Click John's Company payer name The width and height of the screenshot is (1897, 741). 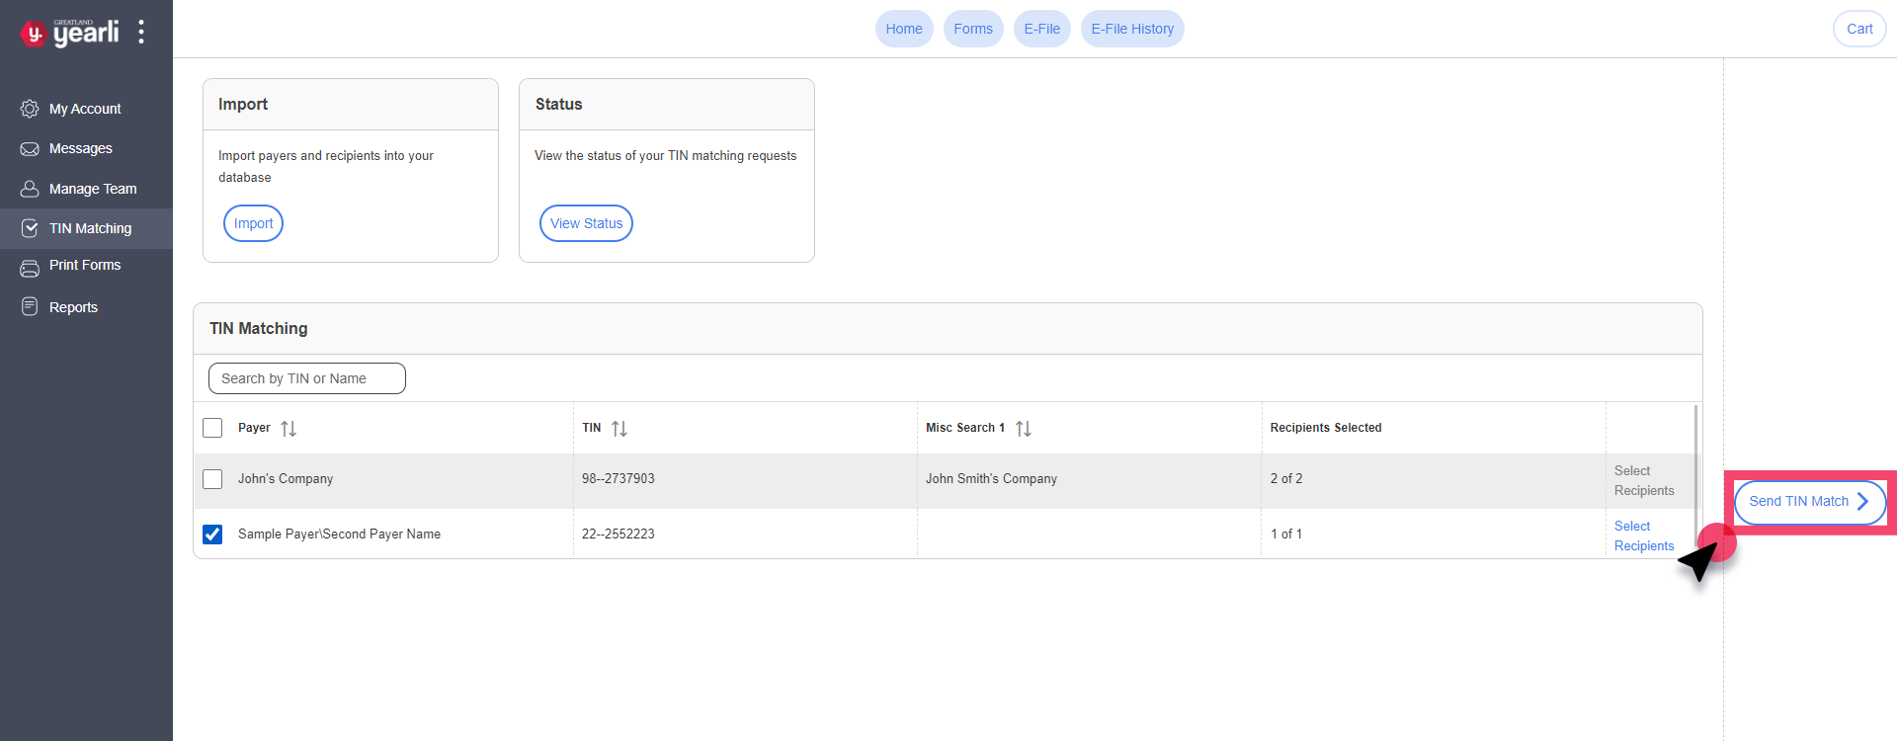tap(286, 479)
